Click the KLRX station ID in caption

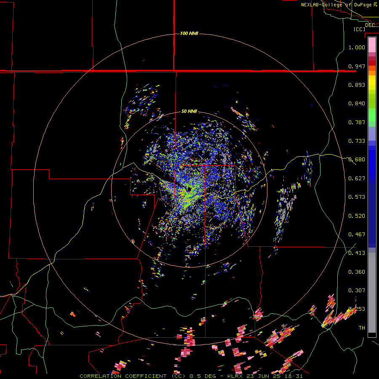tap(236, 376)
